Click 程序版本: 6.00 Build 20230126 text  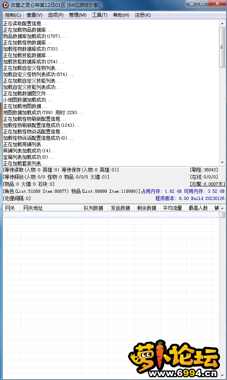coord(190,198)
